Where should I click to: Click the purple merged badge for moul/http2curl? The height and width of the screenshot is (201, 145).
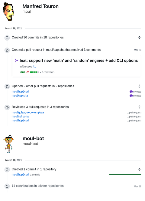pyautogui.click(x=131, y=92)
